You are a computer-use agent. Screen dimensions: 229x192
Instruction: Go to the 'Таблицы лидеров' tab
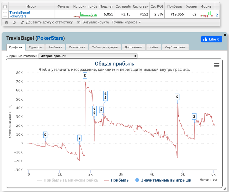[x=105, y=47]
